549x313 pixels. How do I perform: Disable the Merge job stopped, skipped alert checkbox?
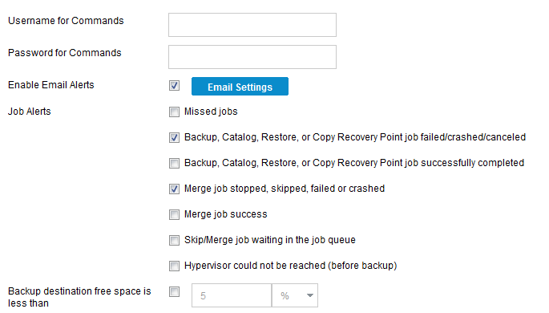(175, 189)
